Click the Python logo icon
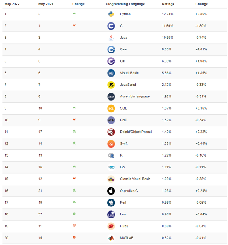The image size is (228, 245). (x=111, y=14)
